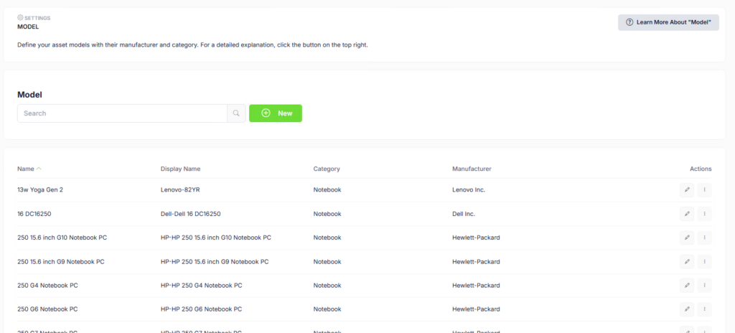The width and height of the screenshot is (735, 333).
Task: Select "250 15.6 inch G10 Notebook PC" name
Action: tap(62, 238)
